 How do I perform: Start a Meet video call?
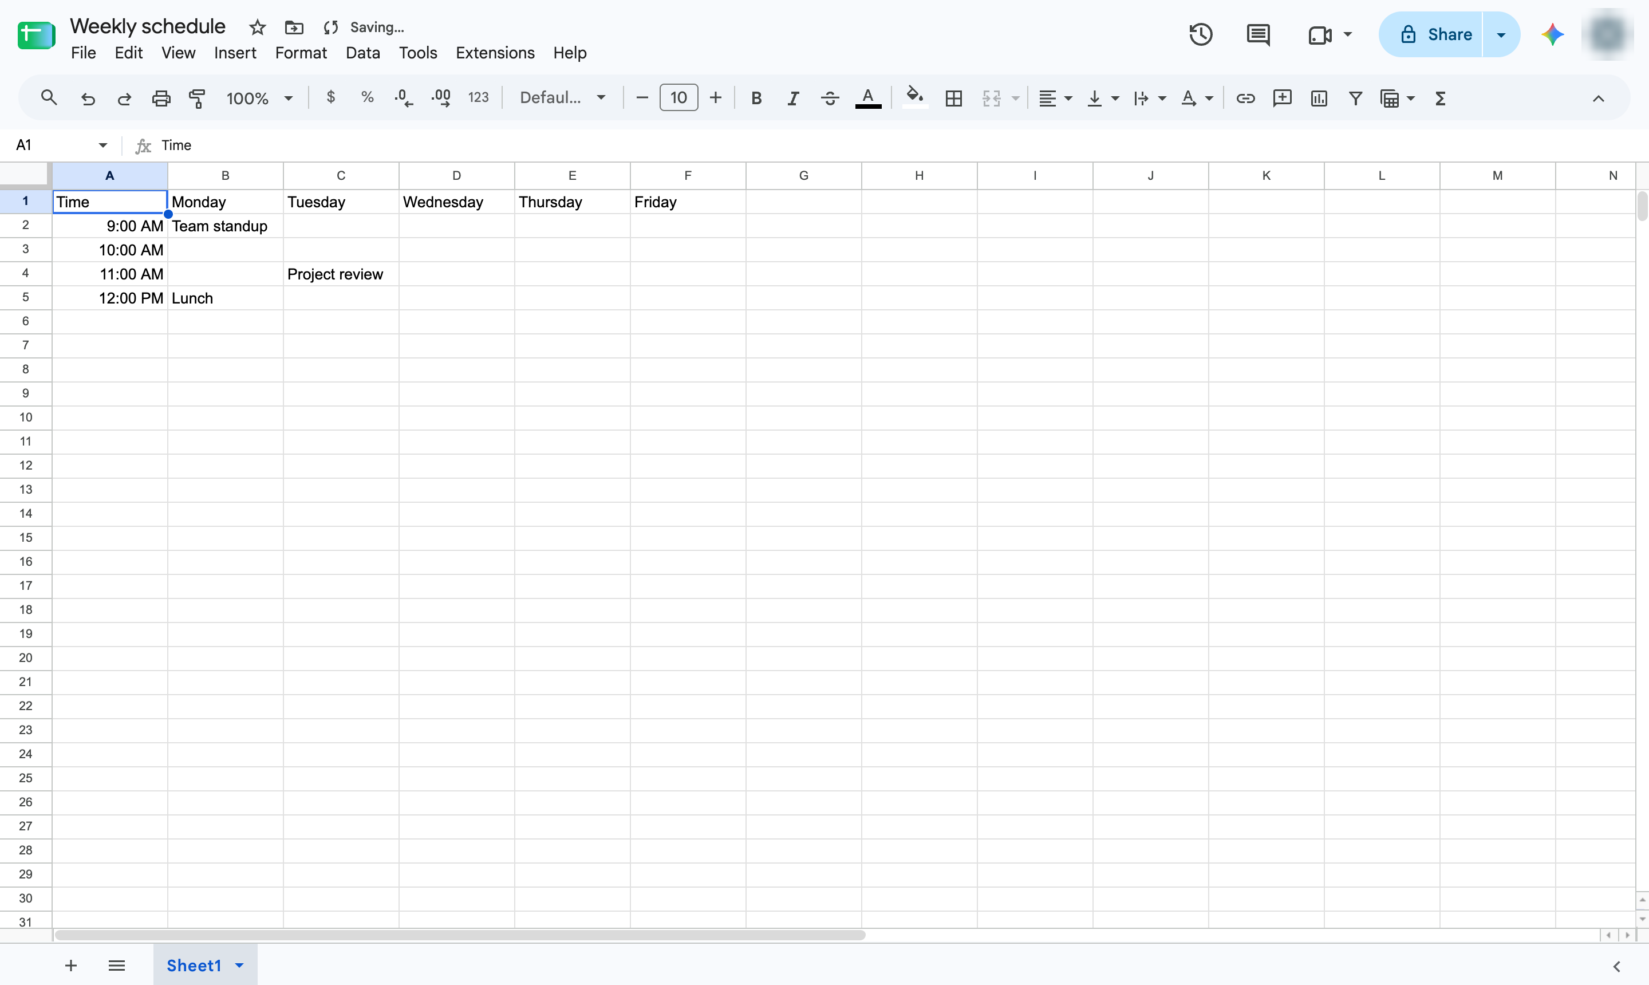point(1319,34)
